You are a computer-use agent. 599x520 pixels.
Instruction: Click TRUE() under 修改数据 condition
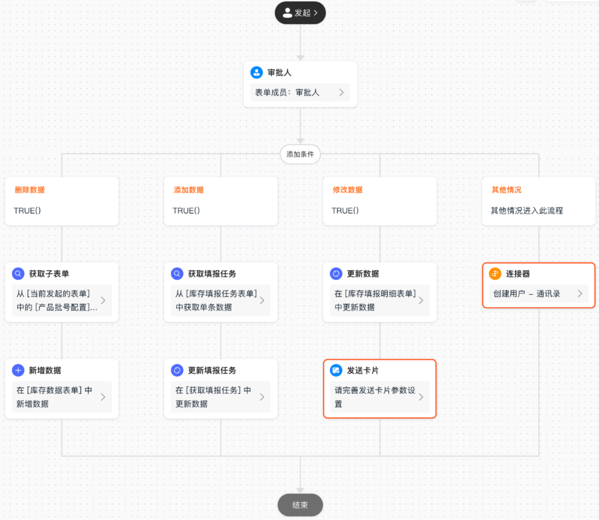coord(345,211)
